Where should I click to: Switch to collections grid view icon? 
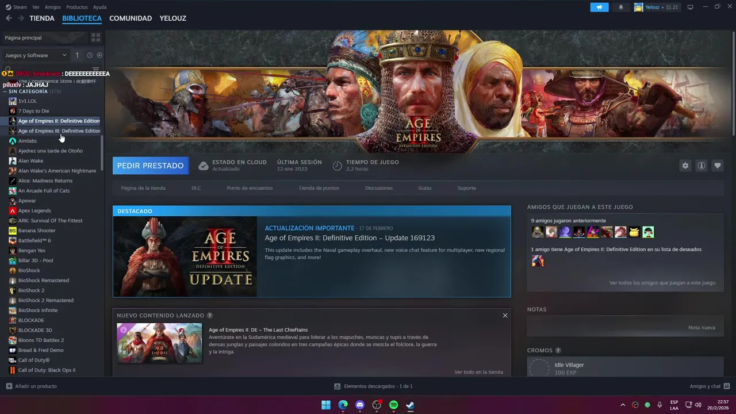coord(95,37)
